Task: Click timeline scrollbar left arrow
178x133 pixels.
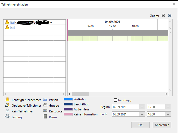Action: 69,94
